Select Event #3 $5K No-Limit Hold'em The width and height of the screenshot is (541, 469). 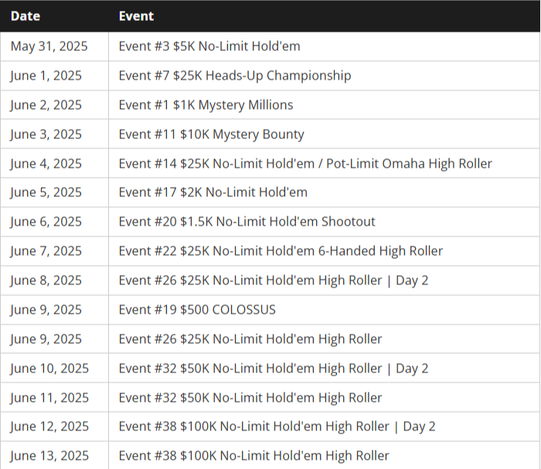click(x=209, y=46)
